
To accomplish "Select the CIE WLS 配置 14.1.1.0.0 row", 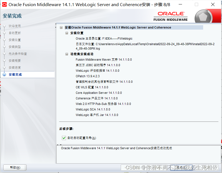I will [92, 87].
